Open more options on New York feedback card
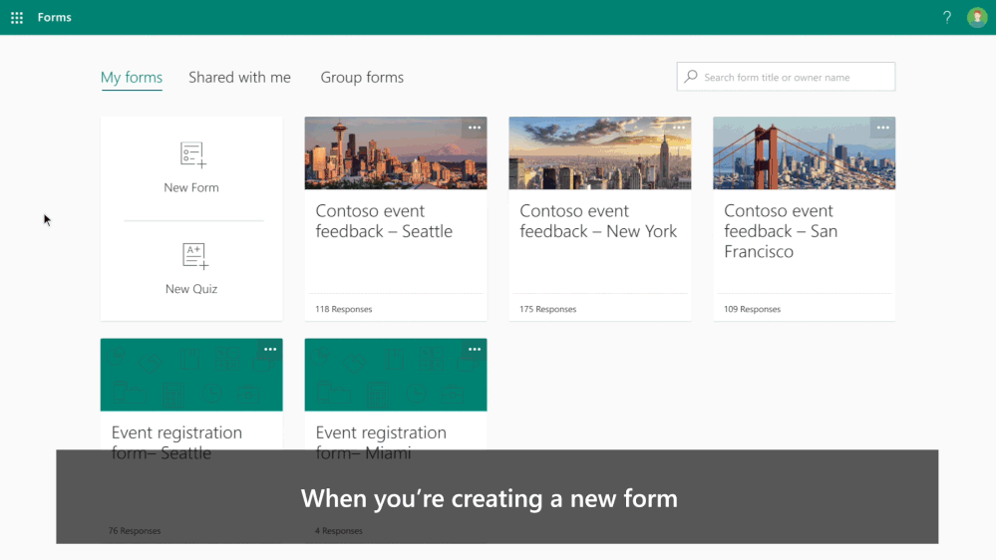The image size is (996, 560). tap(679, 128)
